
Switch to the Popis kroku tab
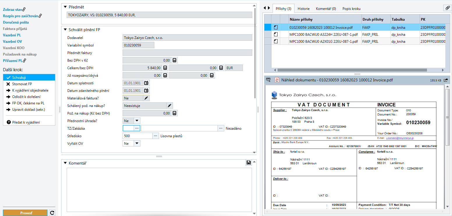[x=351, y=9]
